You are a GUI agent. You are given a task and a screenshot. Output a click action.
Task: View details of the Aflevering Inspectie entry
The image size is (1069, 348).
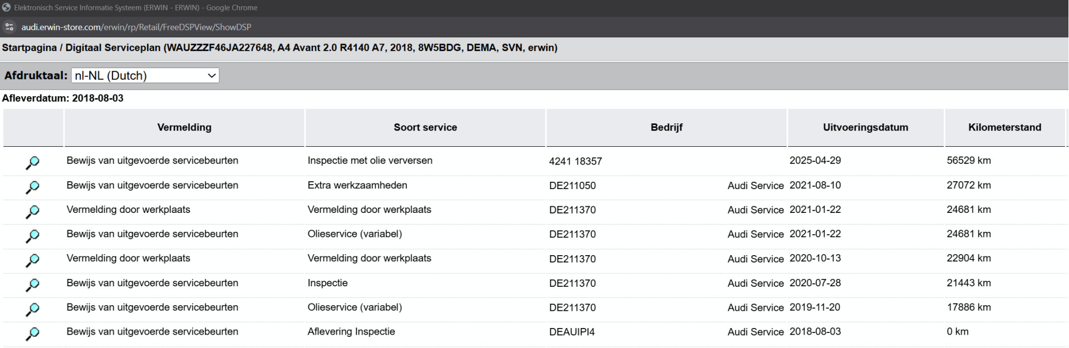point(33,334)
